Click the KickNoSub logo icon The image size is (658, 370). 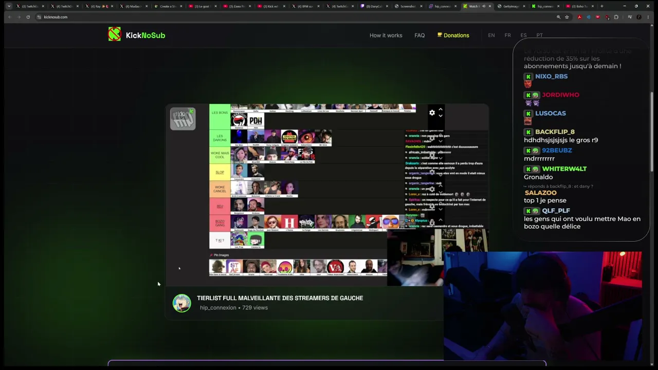[115, 34]
